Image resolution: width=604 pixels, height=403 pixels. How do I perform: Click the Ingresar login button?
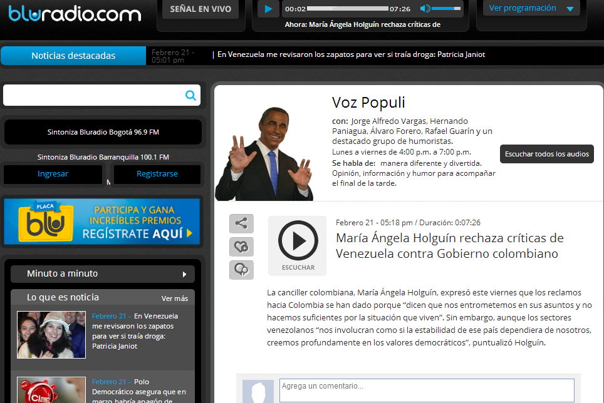[x=53, y=174]
